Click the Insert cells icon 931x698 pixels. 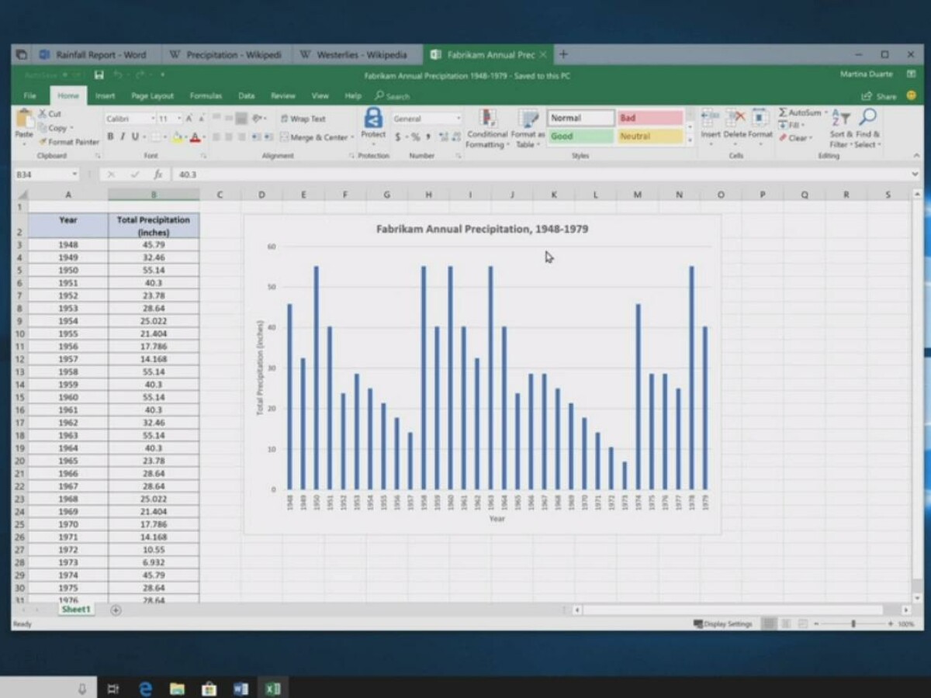710,119
